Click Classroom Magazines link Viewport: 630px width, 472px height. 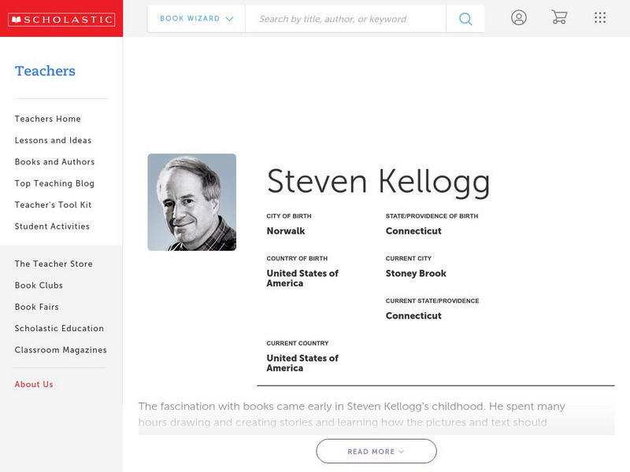pyautogui.click(x=61, y=350)
